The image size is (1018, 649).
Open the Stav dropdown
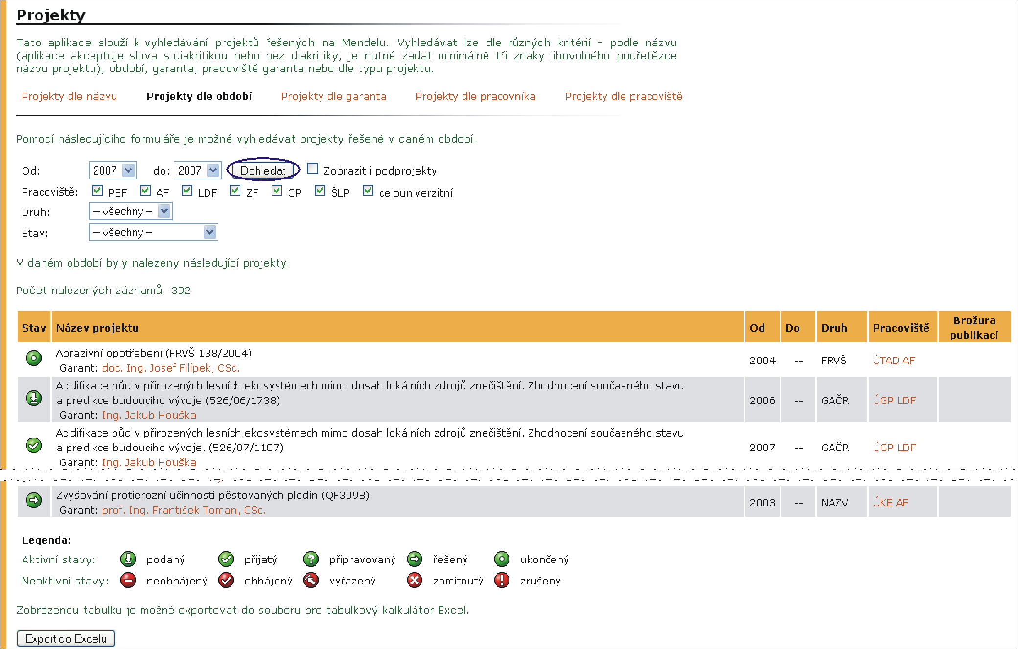pyautogui.click(x=153, y=232)
